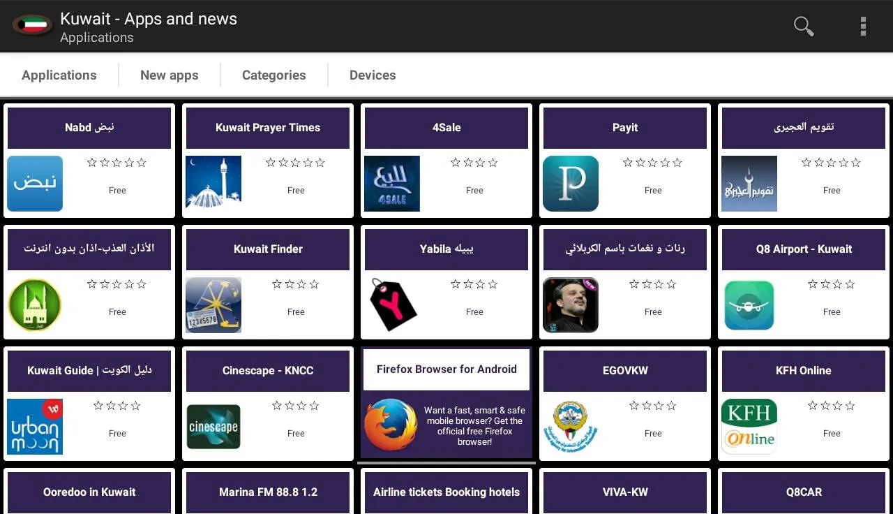893x514 pixels.
Task: Click the EGOVKW title bar
Action: pyautogui.click(x=625, y=371)
